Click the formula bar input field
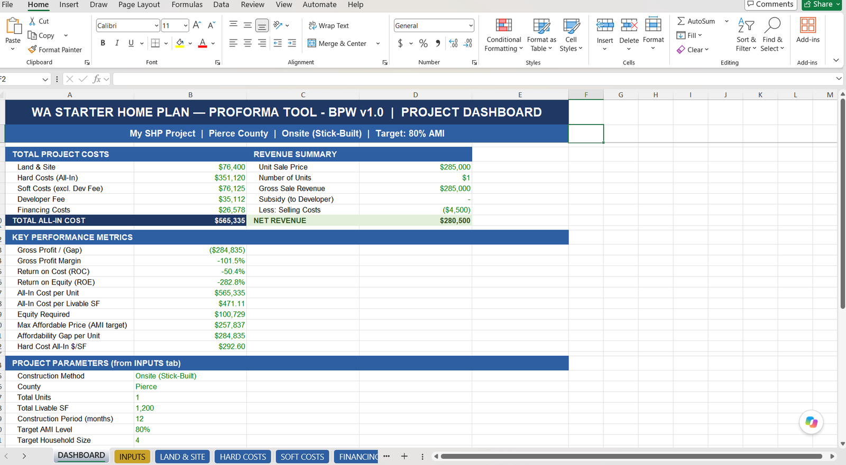The height and width of the screenshot is (465, 846). [x=473, y=79]
